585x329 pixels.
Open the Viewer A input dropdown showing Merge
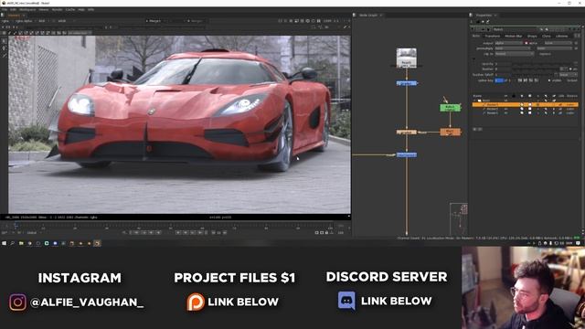(x=155, y=21)
